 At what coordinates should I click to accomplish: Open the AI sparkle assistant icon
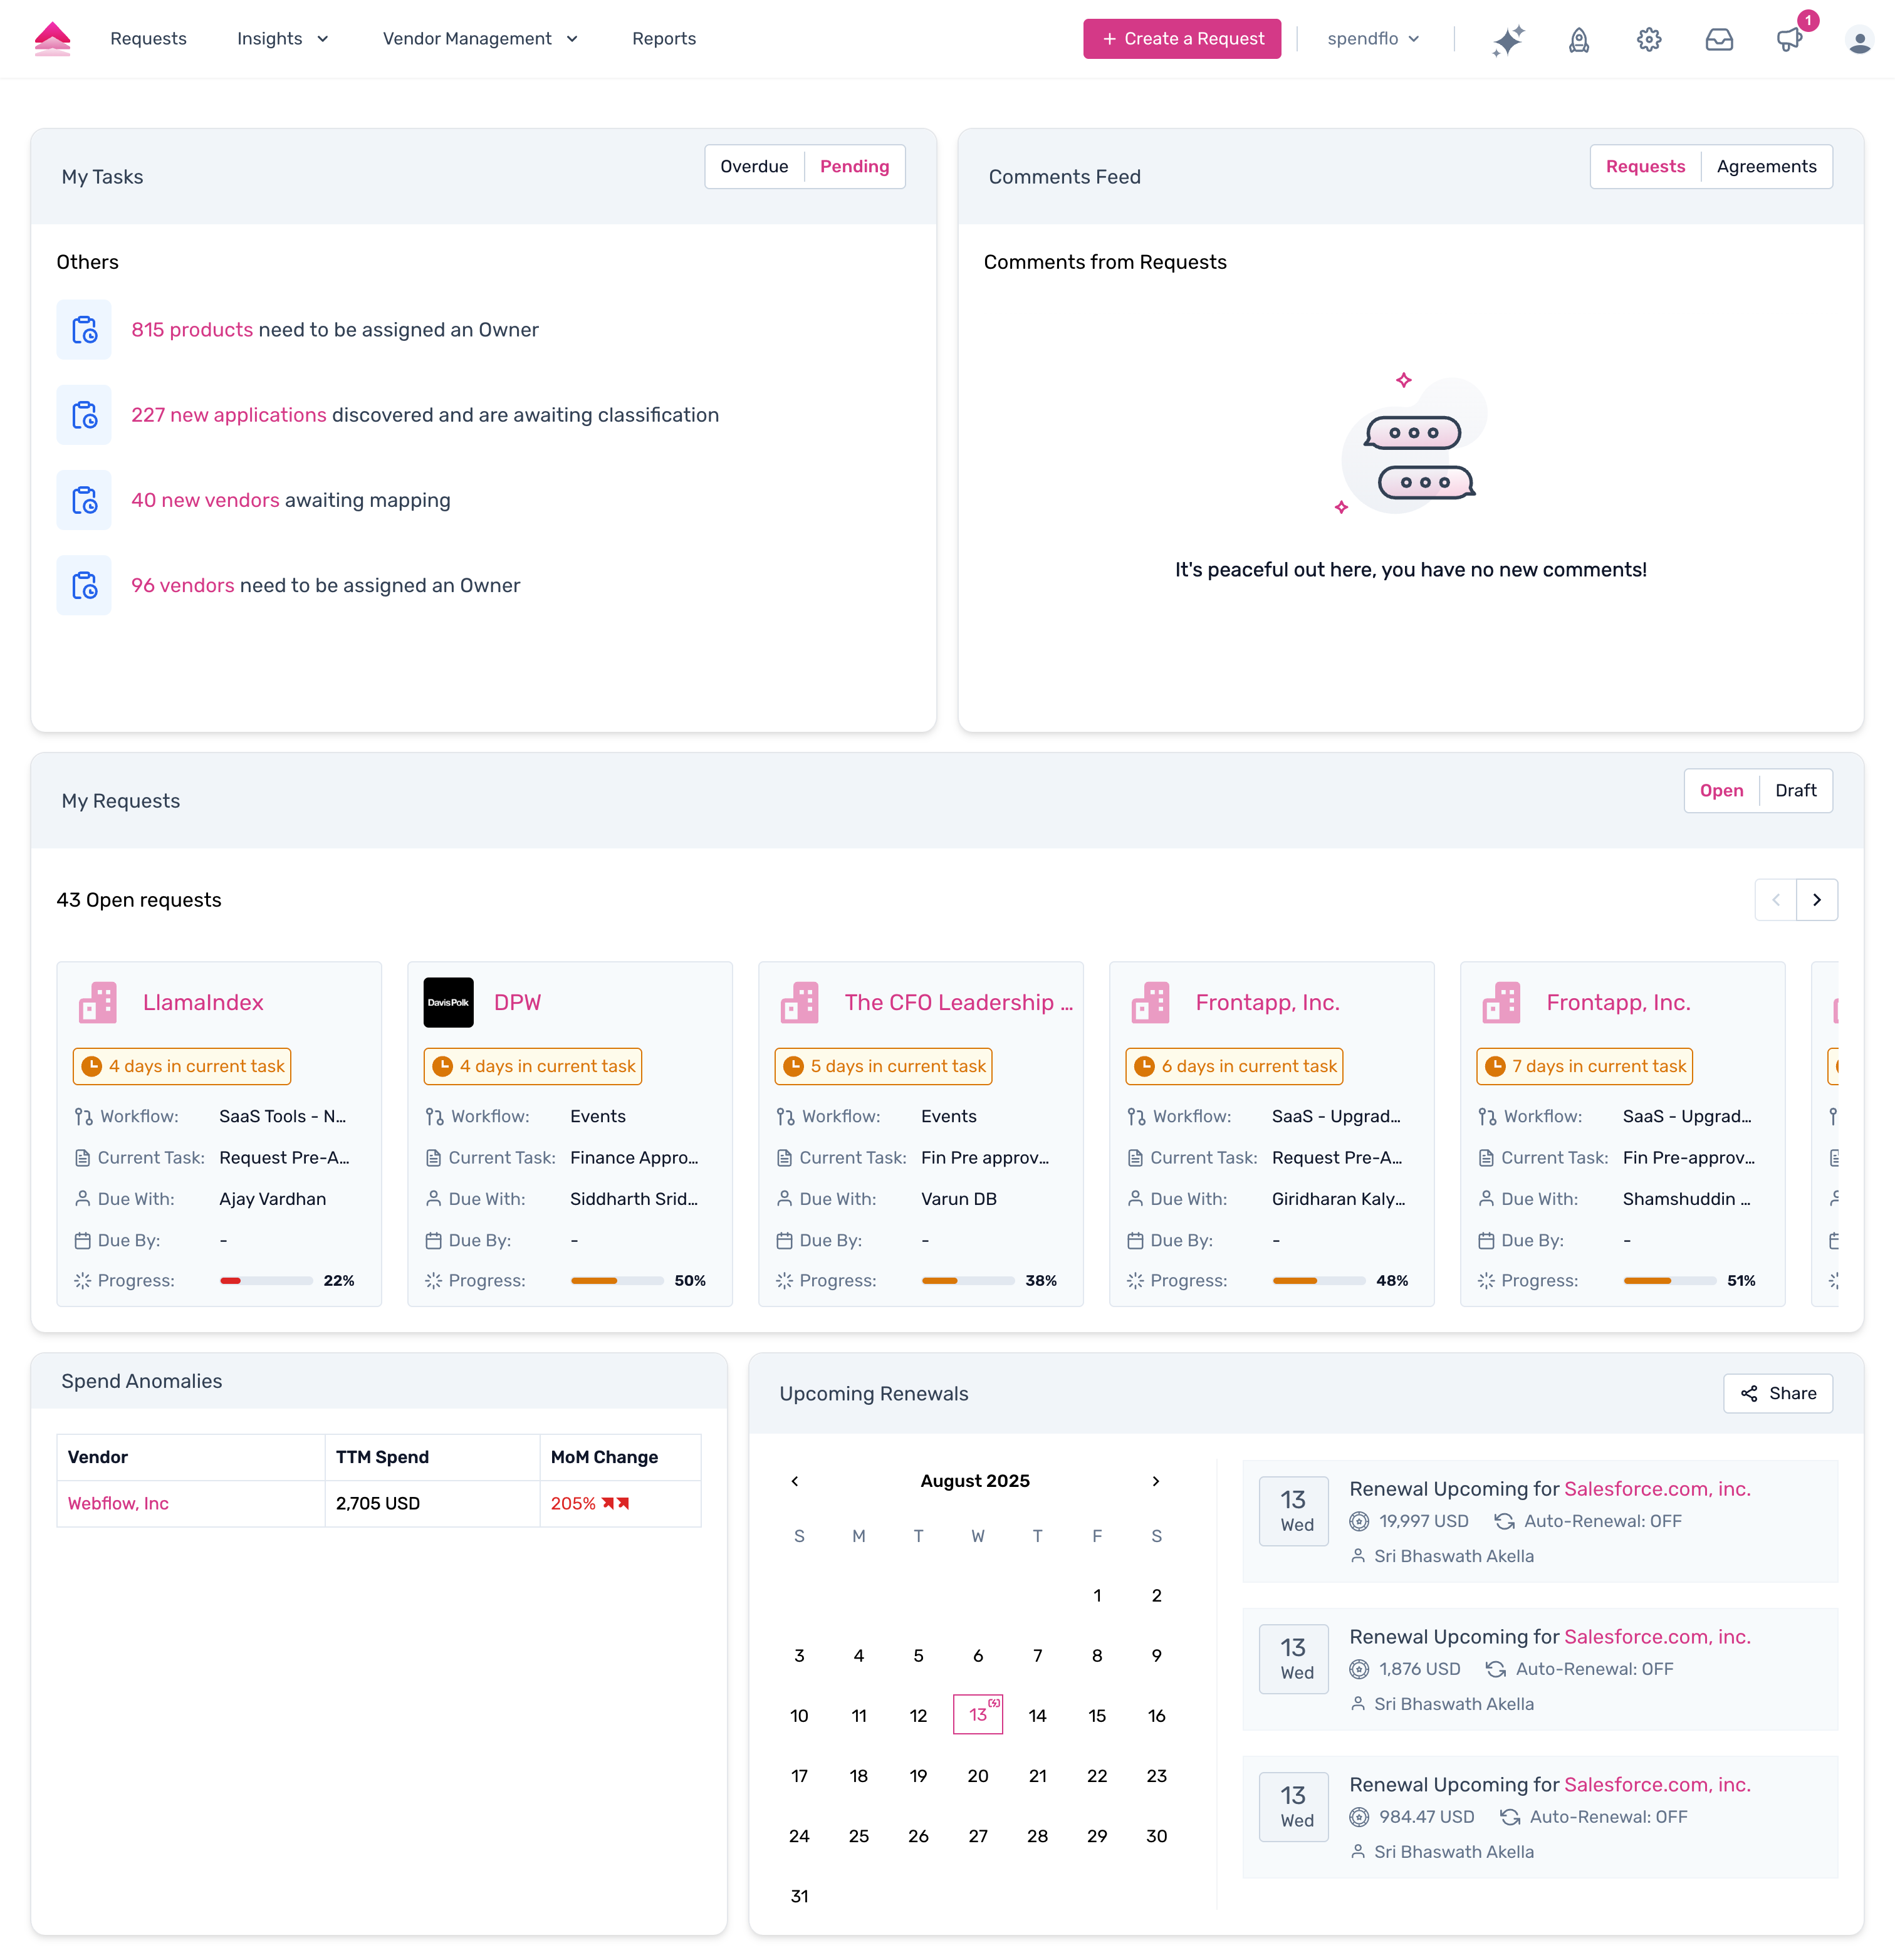tap(1508, 40)
